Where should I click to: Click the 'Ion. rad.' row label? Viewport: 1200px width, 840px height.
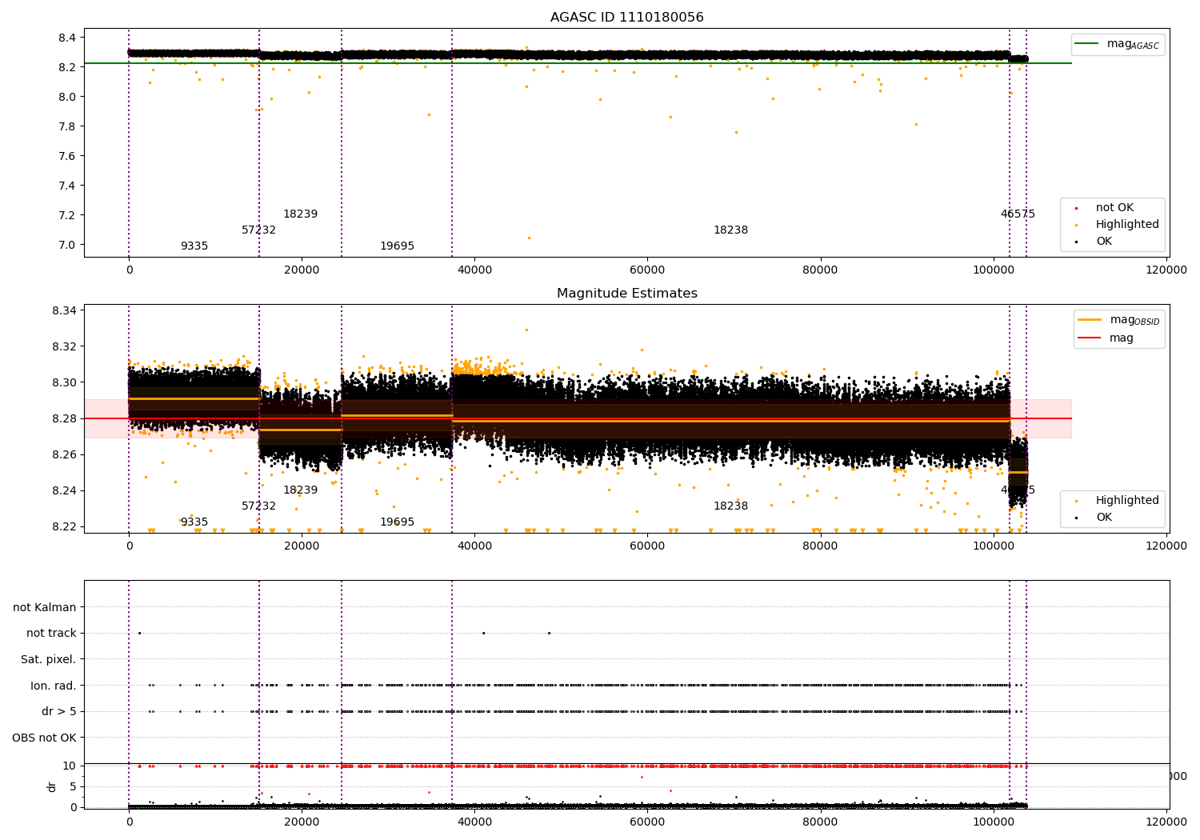[54, 686]
